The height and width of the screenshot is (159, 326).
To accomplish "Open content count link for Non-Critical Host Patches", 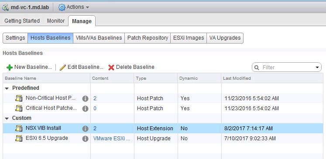I will coord(95,98).
